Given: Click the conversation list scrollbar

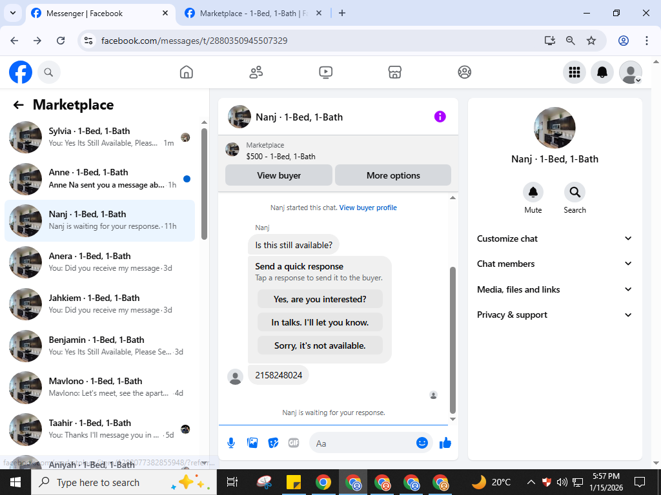Looking at the screenshot, I should (204, 184).
